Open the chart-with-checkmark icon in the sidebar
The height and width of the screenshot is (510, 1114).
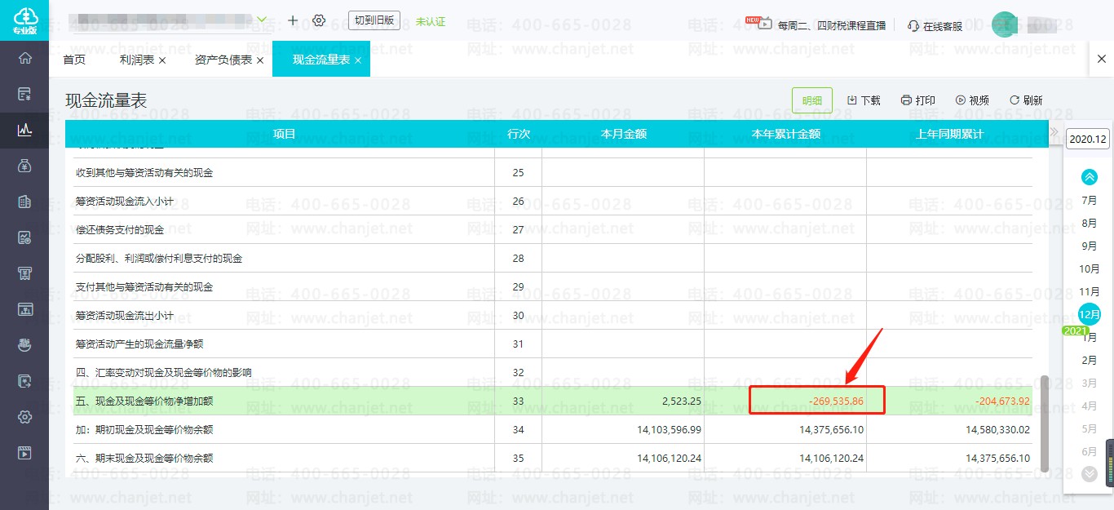(x=24, y=237)
